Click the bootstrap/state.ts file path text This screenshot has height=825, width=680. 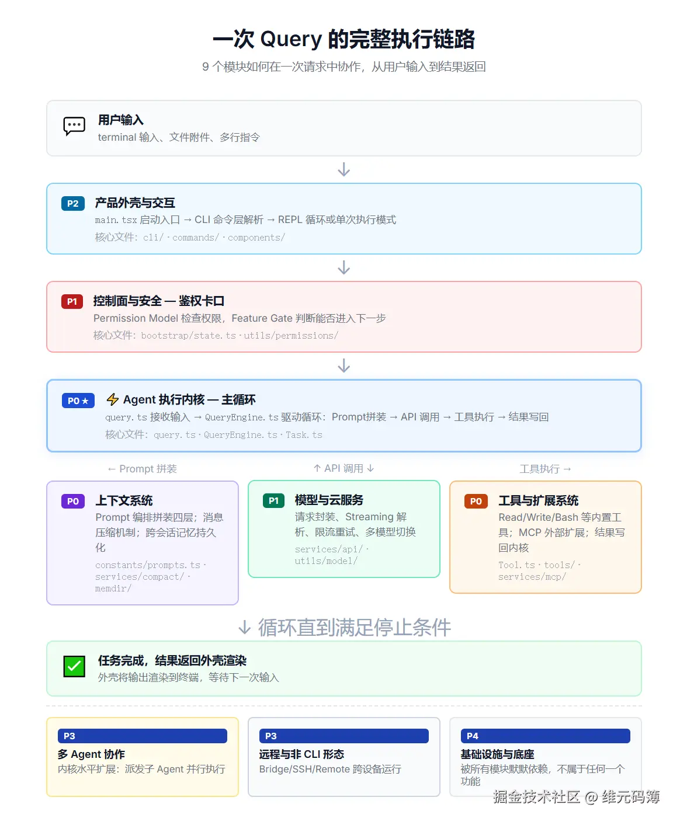(x=189, y=336)
